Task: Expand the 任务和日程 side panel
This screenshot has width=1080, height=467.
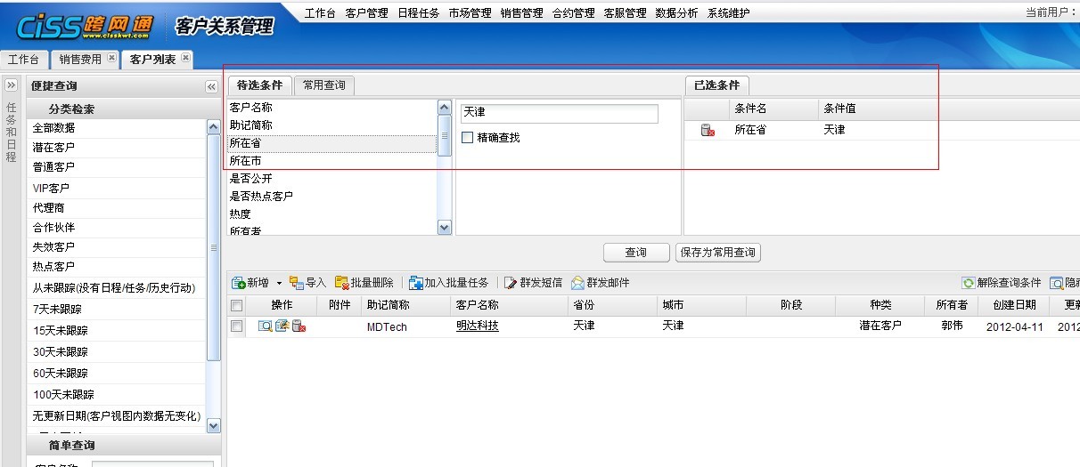Action: click(x=12, y=85)
